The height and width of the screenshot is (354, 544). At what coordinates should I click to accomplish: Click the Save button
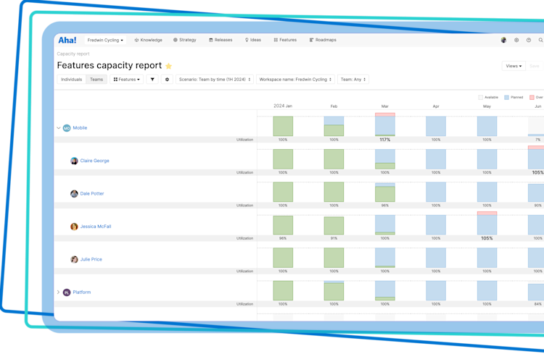535,66
